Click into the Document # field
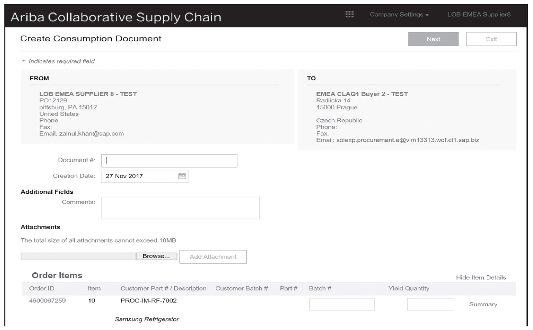The image size is (533, 330). tap(169, 160)
